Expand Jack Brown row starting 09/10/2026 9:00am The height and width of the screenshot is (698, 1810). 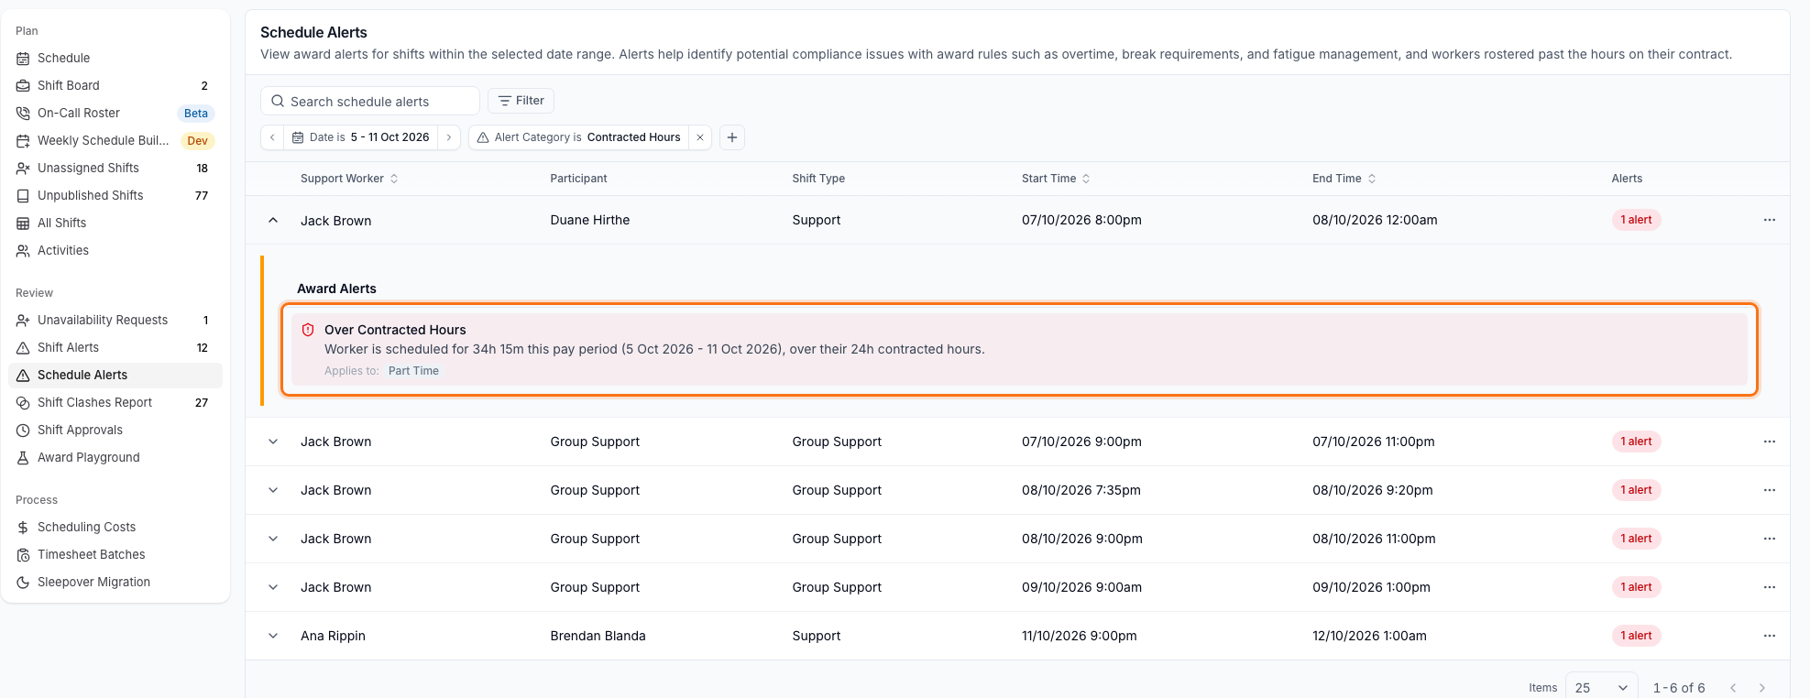pyautogui.click(x=273, y=587)
